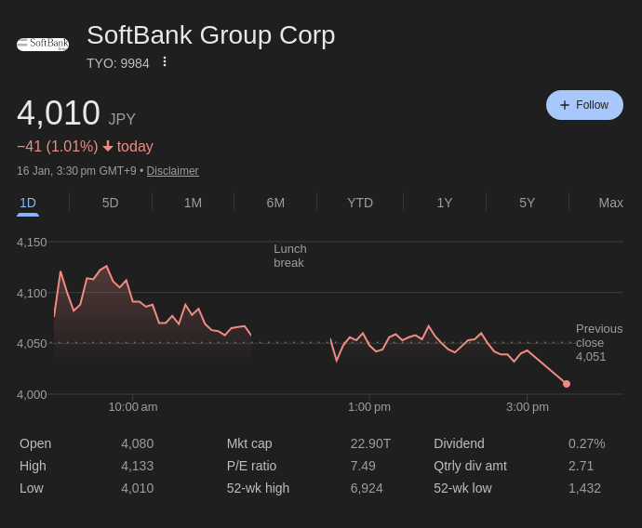Image resolution: width=642 pixels, height=528 pixels.
Task: Switch to the 1Y chart tab
Action: [x=445, y=203]
